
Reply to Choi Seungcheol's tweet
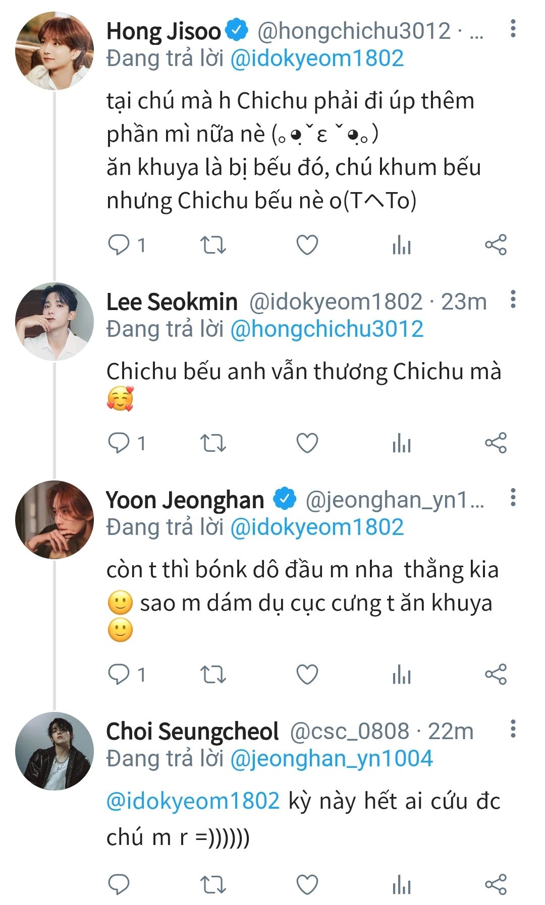tap(120, 885)
